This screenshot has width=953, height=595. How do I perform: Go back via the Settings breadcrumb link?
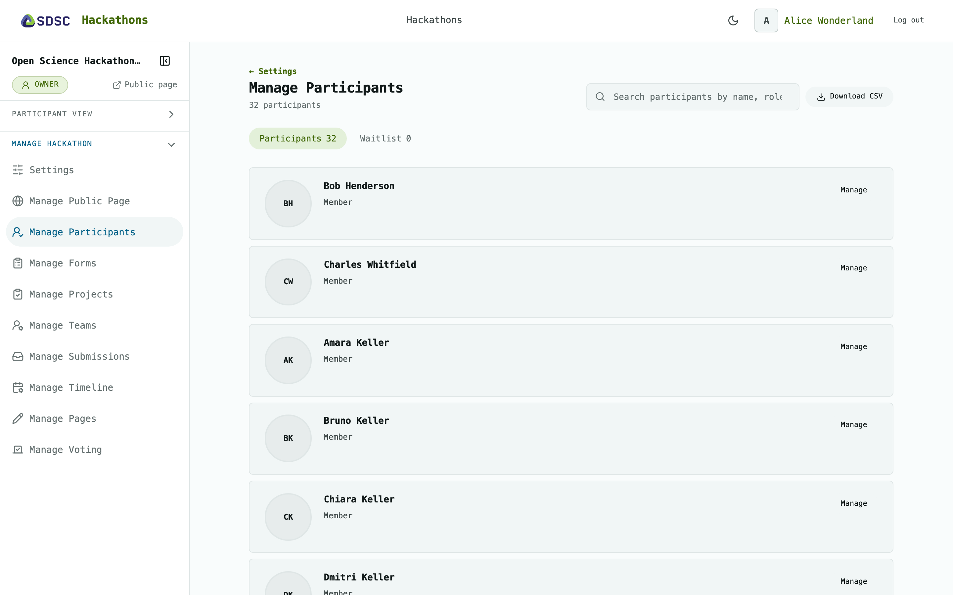coord(273,71)
